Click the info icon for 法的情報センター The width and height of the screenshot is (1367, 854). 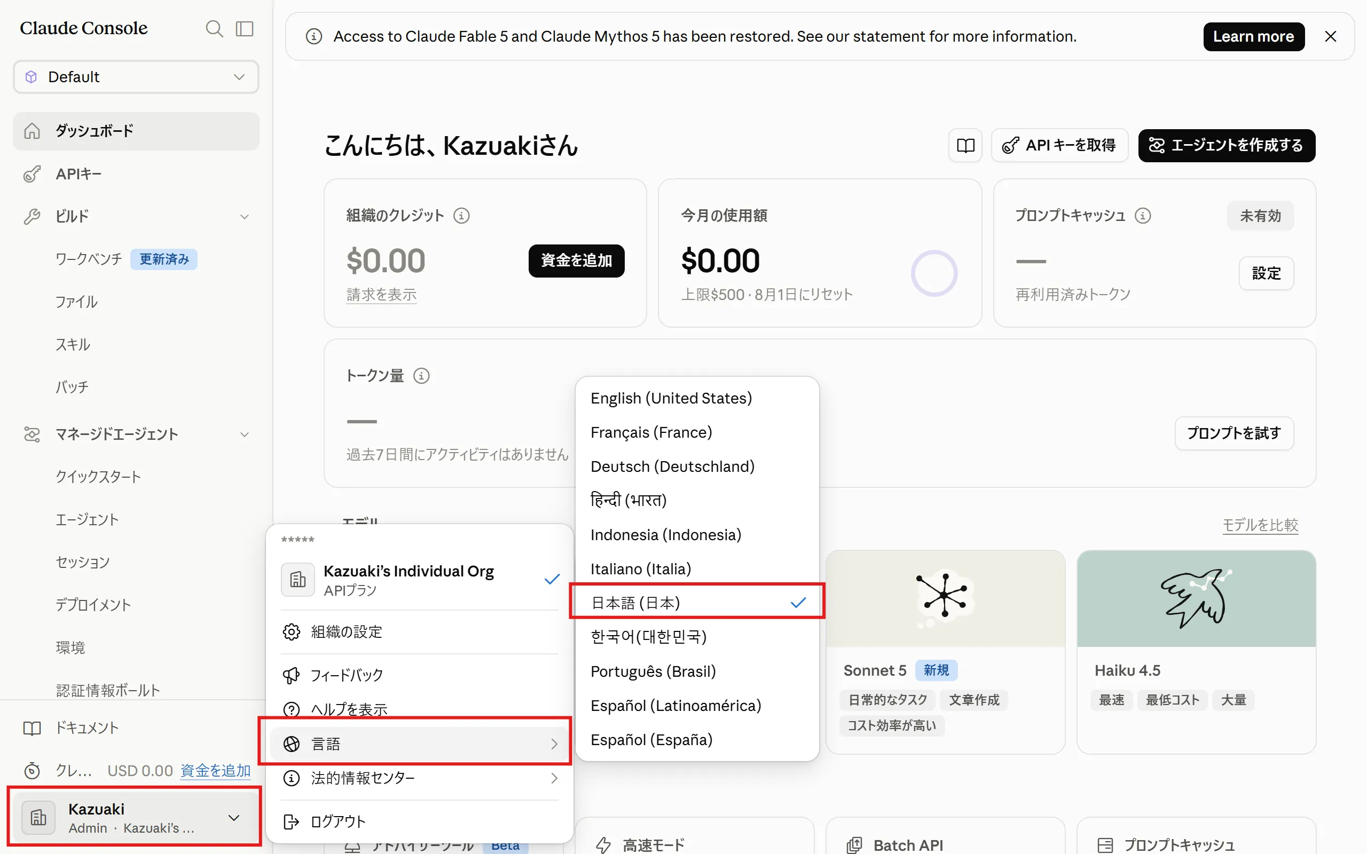(x=292, y=778)
